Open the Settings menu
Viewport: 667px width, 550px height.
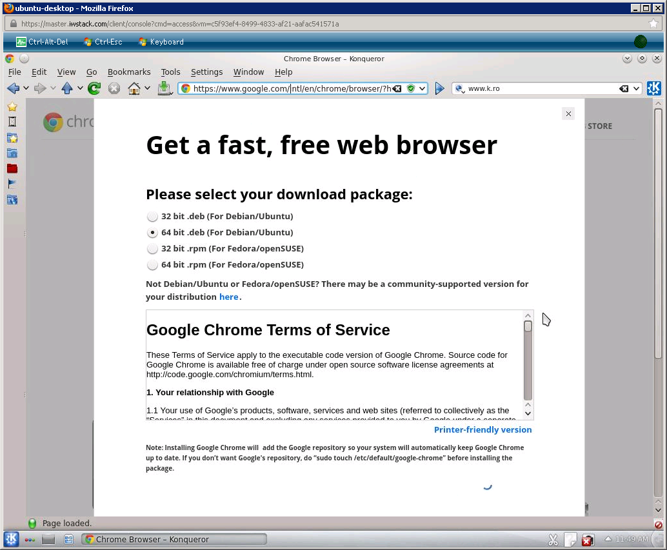pyautogui.click(x=206, y=72)
